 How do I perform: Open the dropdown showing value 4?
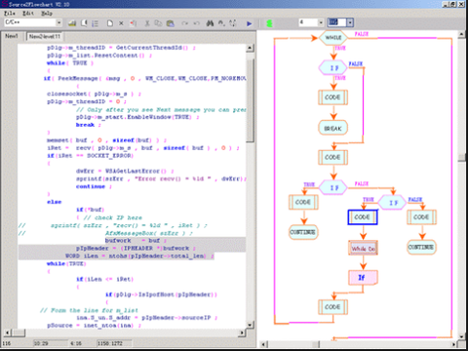pyautogui.click(x=321, y=22)
